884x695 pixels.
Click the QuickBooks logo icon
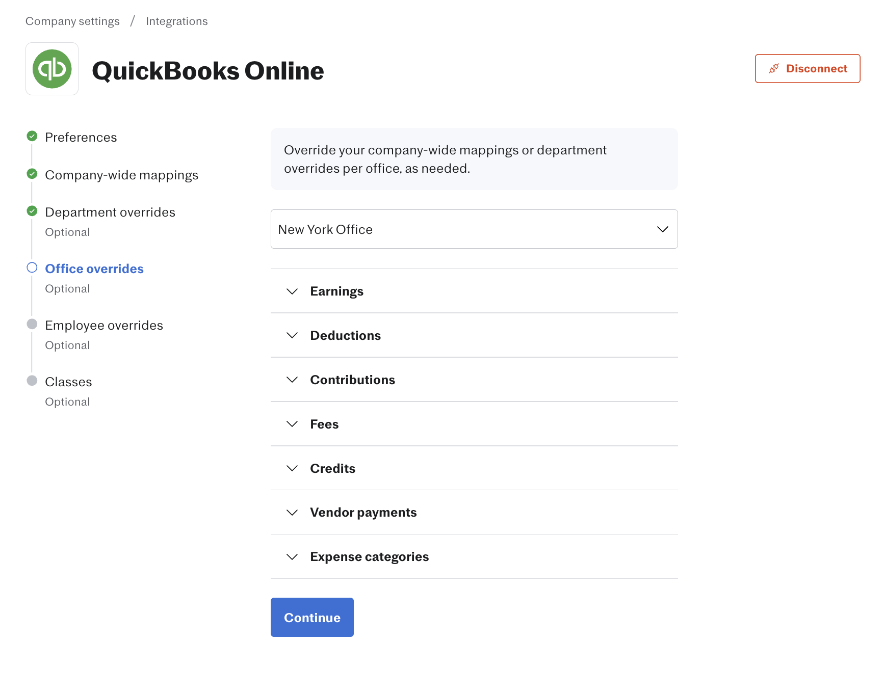(52, 69)
